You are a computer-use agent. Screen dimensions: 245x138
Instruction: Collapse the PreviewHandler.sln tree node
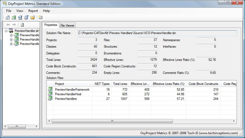tap(6, 31)
